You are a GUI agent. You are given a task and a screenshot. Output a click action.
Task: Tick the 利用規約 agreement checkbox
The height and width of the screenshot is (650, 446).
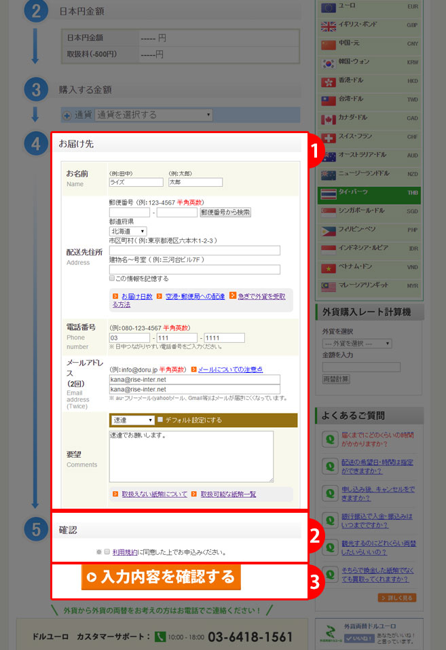click(x=107, y=552)
